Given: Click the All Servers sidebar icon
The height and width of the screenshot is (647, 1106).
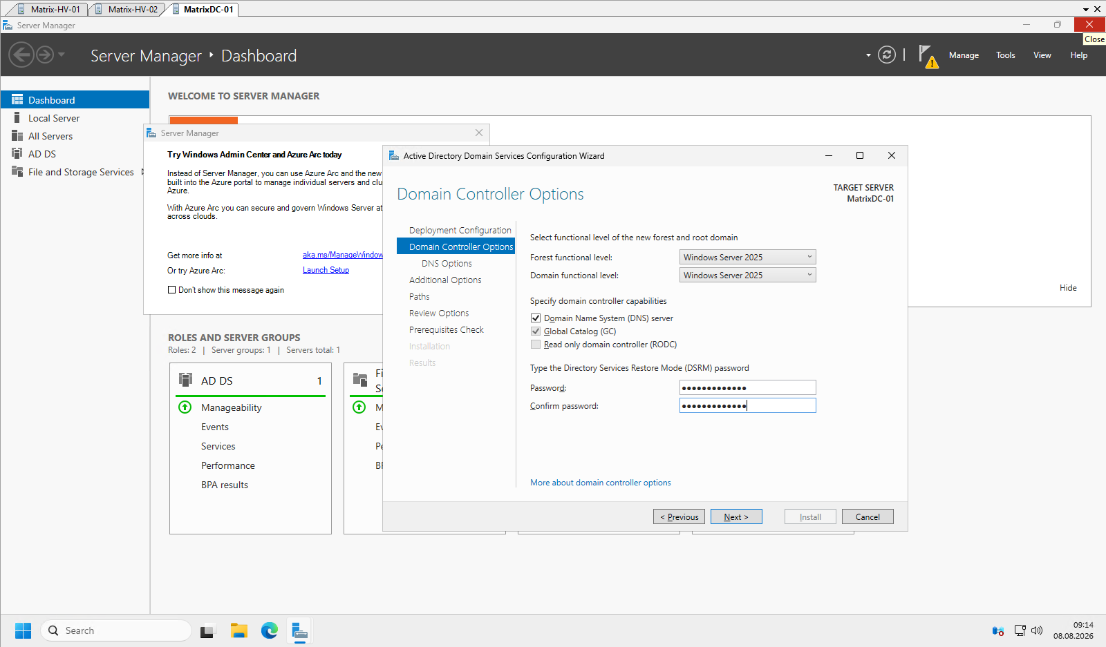Looking at the screenshot, I should click(17, 135).
